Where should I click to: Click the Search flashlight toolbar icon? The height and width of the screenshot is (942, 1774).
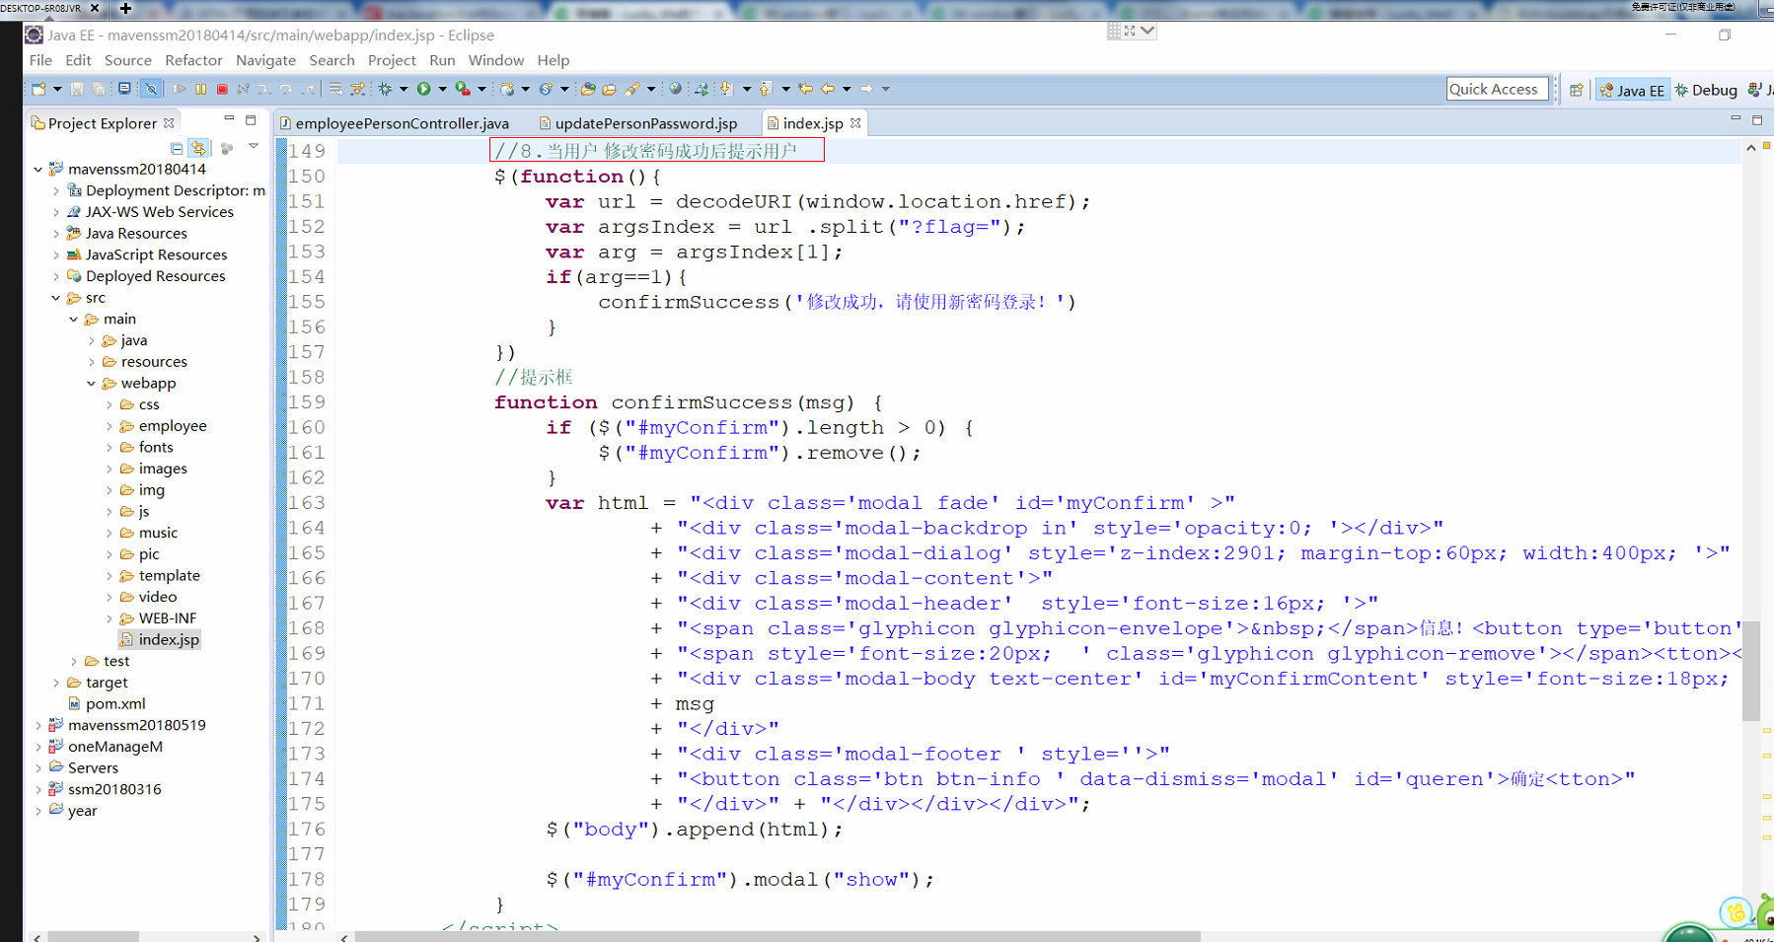632,89
